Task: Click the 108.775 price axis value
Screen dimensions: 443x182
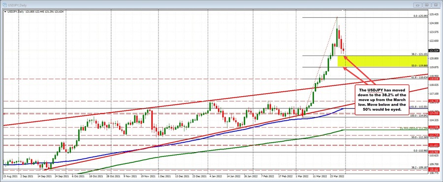Action: (x=434, y=173)
